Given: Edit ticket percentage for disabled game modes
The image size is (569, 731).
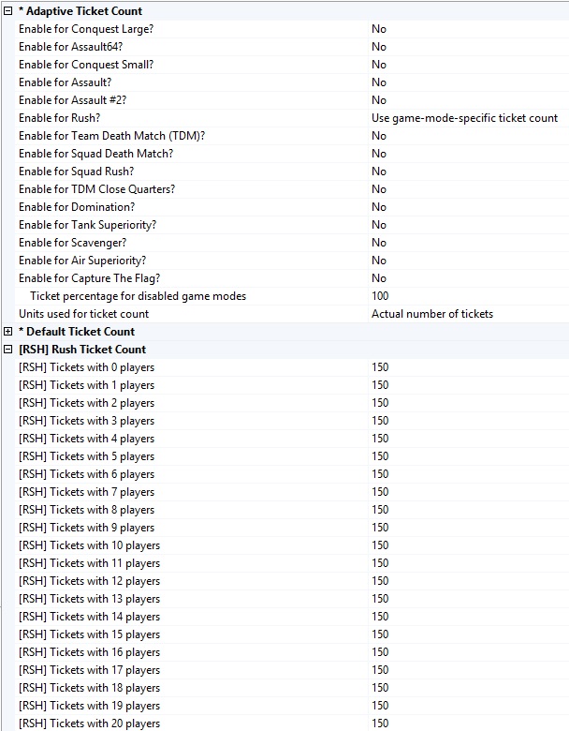Looking at the screenshot, I should (380, 296).
